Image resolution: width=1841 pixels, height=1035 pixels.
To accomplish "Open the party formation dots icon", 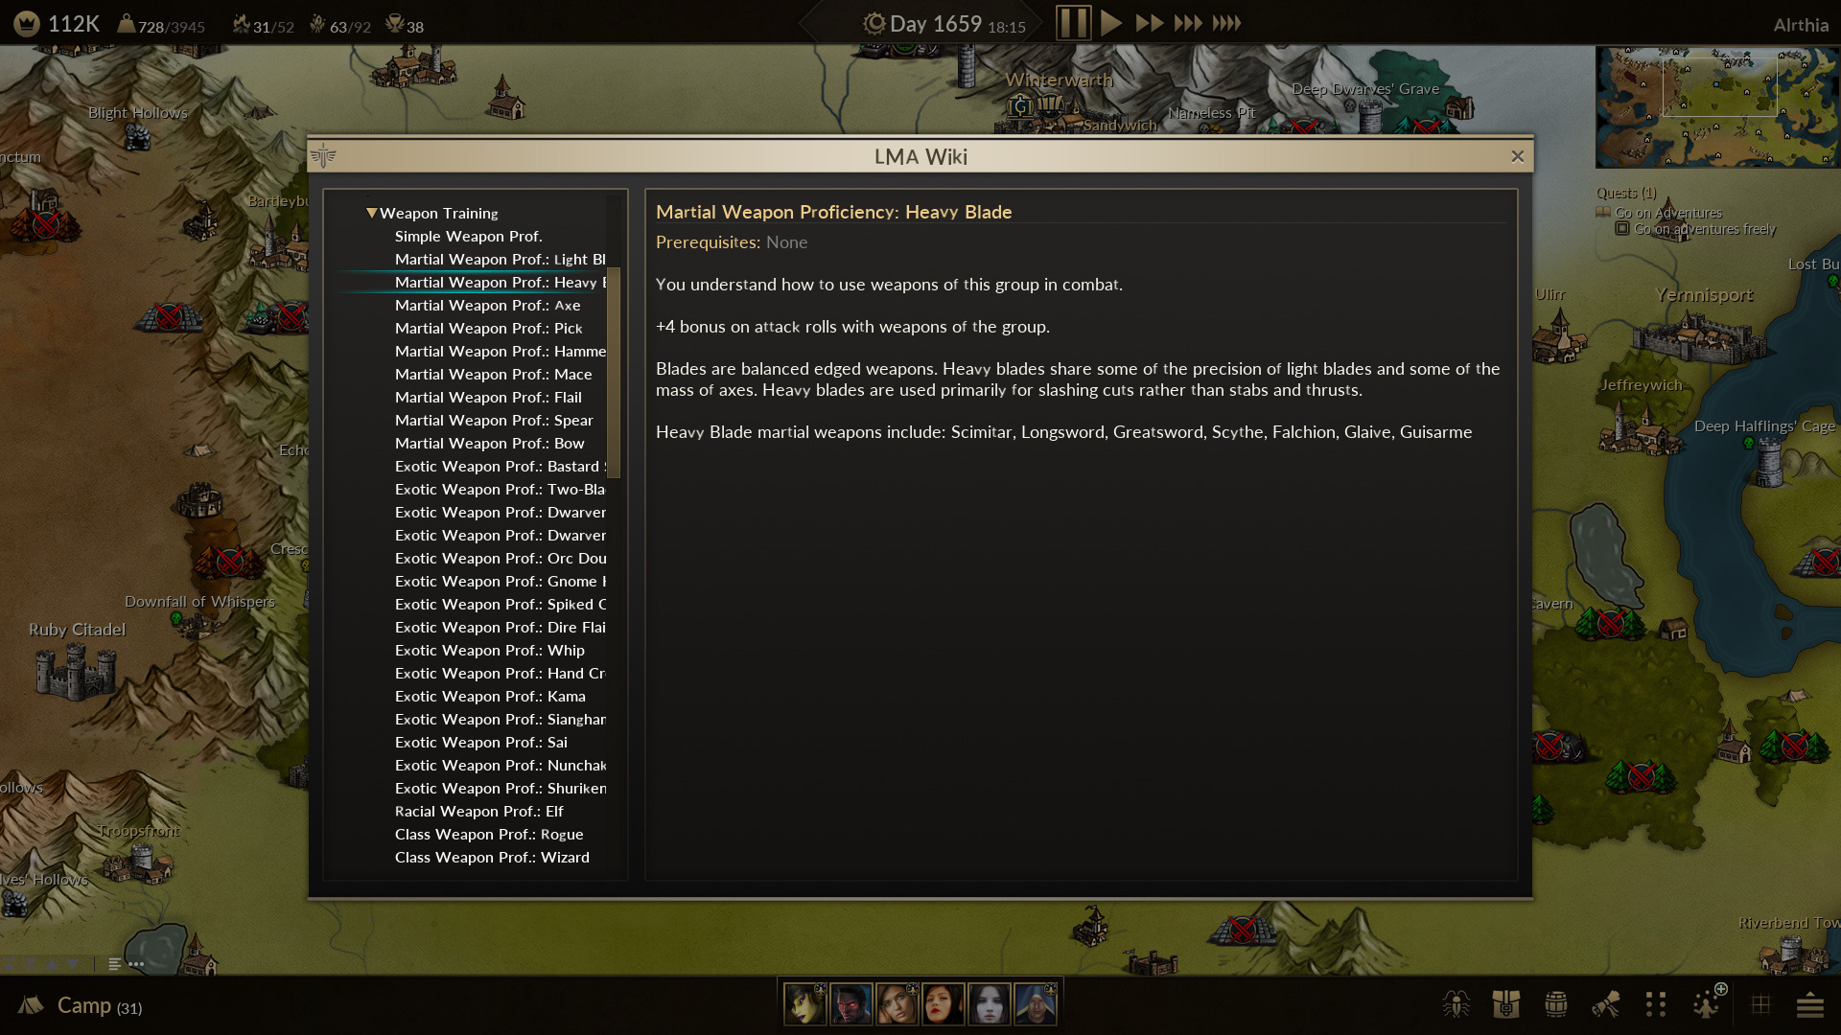I will pyautogui.click(x=1656, y=1004).
